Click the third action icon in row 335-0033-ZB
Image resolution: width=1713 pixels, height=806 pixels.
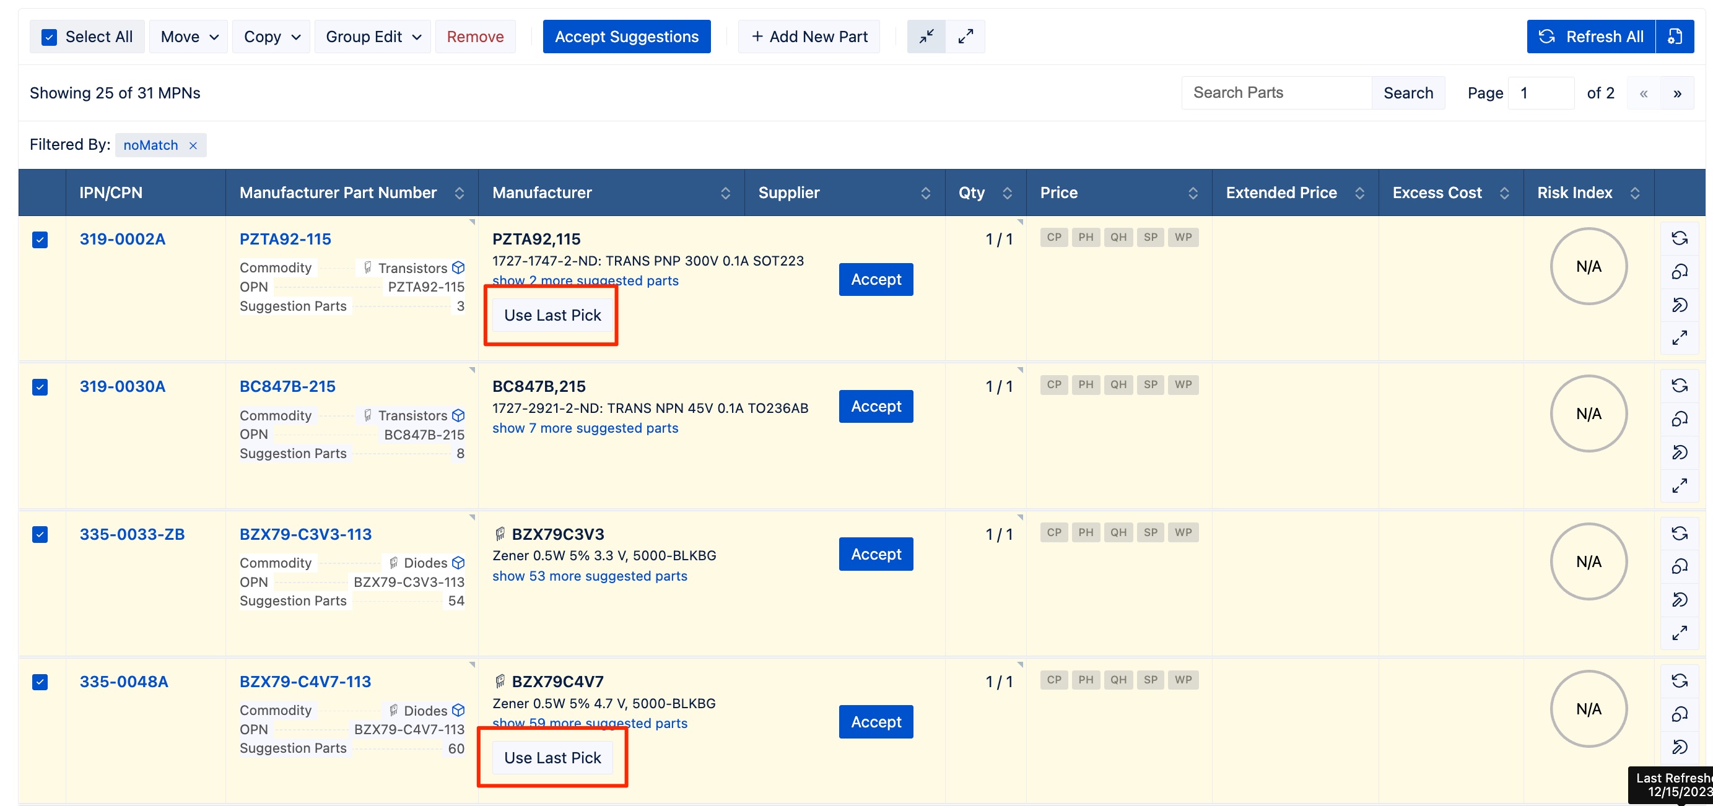click(1680, 600)
